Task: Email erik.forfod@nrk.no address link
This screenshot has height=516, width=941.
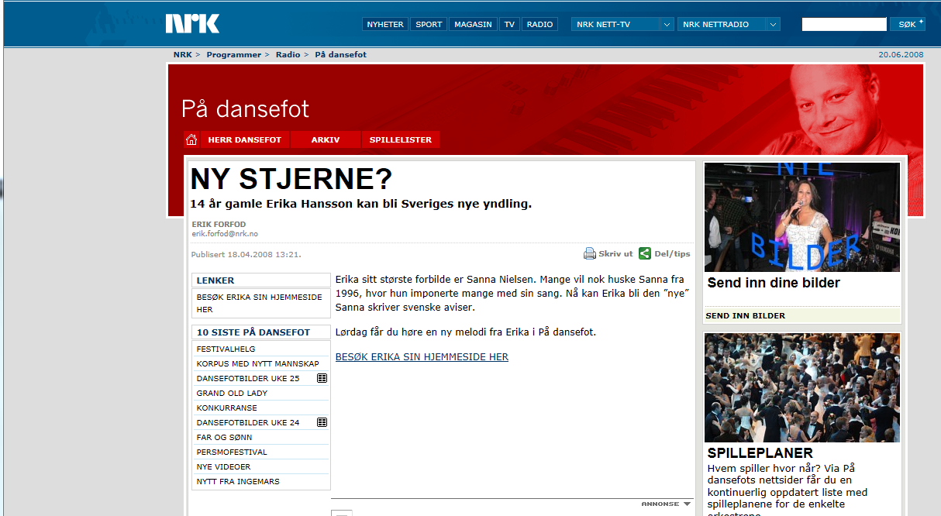Action: pos(225,234)
